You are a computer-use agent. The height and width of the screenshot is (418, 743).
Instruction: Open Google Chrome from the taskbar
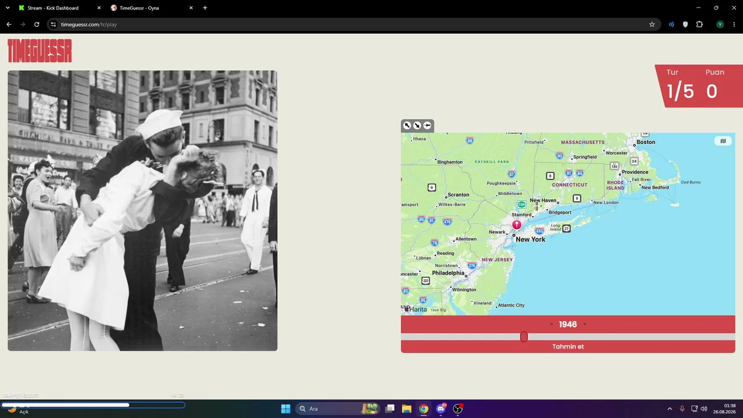pos(424,409)
